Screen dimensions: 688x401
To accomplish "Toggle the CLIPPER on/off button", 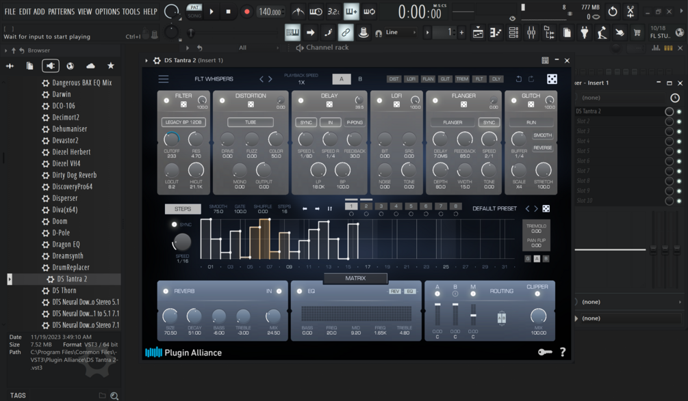I will pyautogui.click(x=537, y=294).
